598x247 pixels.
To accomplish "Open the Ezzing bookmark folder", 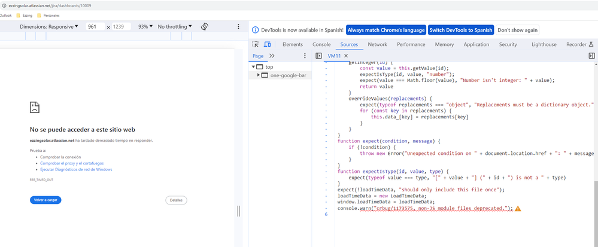I will (x=25, y=16).
